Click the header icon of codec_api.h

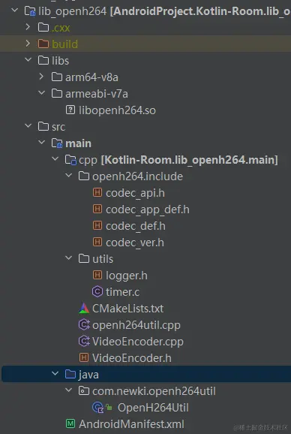tap(97, 193)
